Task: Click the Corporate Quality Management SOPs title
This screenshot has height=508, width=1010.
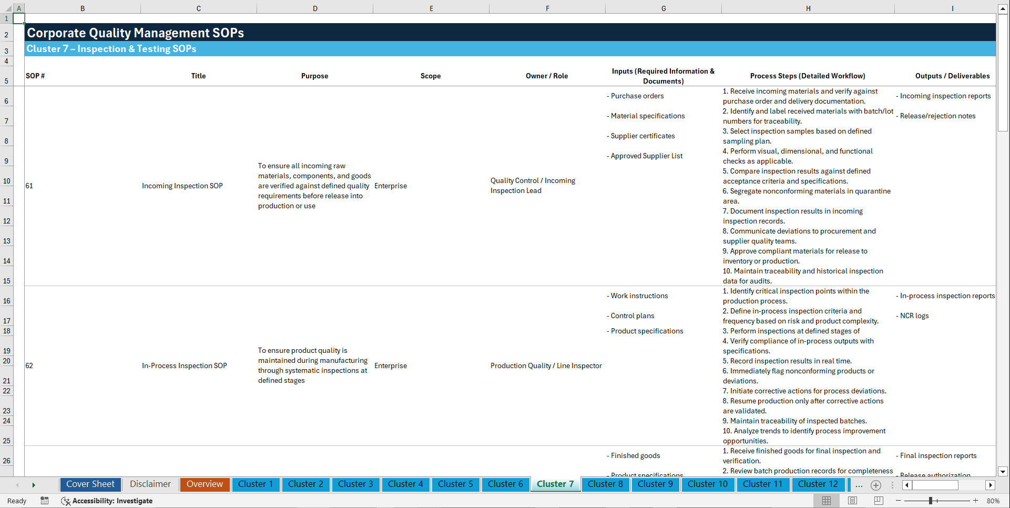Action: [136, 33]
